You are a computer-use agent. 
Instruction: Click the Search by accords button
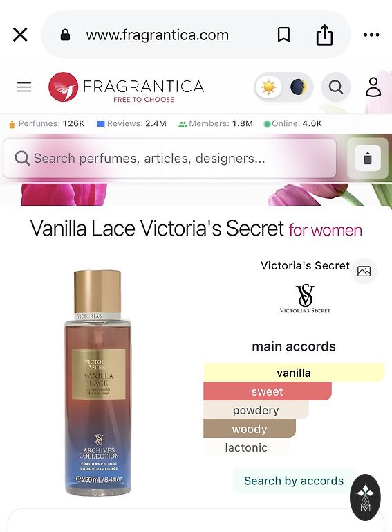point(294,481)
